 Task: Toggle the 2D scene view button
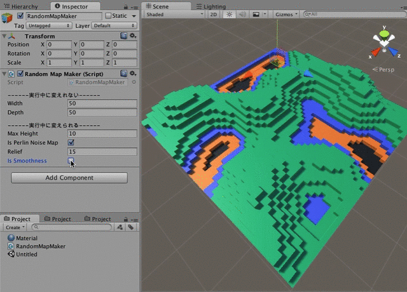214,15
